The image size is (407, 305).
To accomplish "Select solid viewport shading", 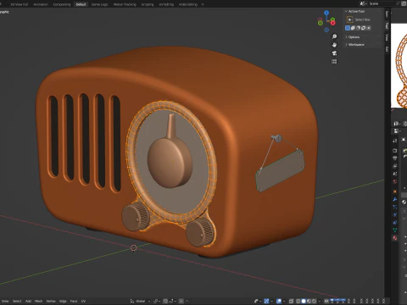I will point(304,301).
